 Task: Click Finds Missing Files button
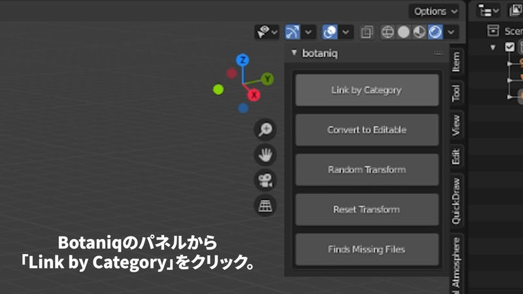(367, 250)
